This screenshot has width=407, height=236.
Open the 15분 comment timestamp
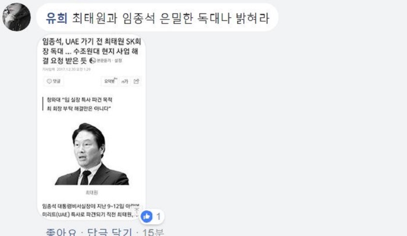point(153,232)
